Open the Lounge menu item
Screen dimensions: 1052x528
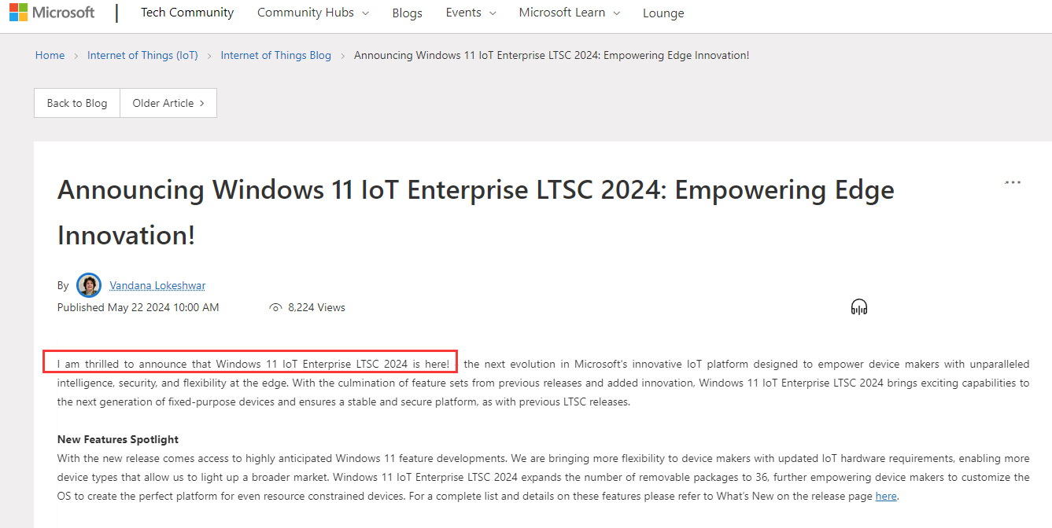[663, 13]
